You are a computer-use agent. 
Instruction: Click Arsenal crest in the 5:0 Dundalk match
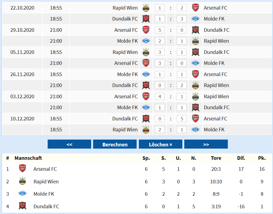146,30
